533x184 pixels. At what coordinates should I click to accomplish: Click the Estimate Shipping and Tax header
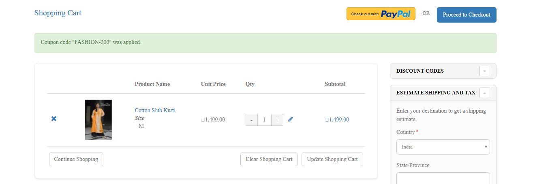click(436, 93)
